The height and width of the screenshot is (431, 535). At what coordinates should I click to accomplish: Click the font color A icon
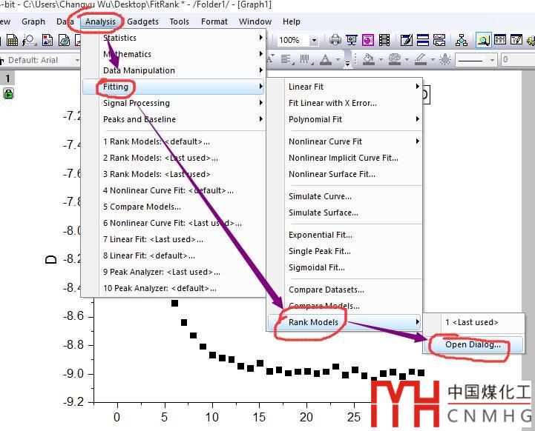click(x=325, y=59)
